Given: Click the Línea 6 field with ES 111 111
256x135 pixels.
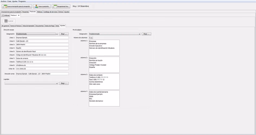Looking at the screenshot, I should coord(42,55).
